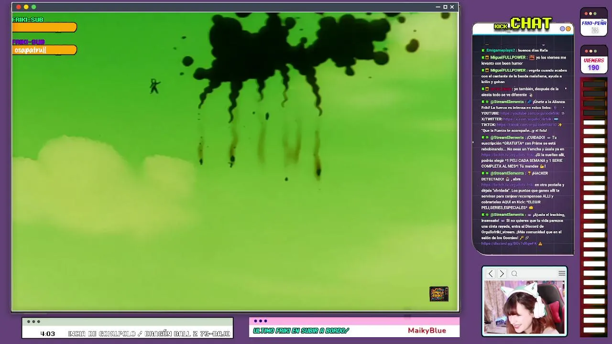Click the KICK CHAT title header
The image size is (612, 344).
pyautogui.click(x=523, y=24)
